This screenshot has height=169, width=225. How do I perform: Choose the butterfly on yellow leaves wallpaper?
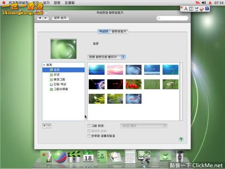click(x=97, y=99)
